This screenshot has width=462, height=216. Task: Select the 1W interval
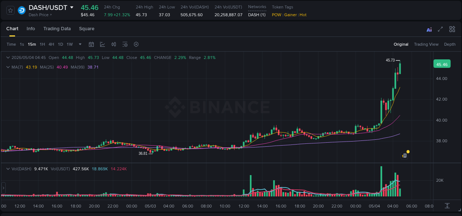click(69, 44)
